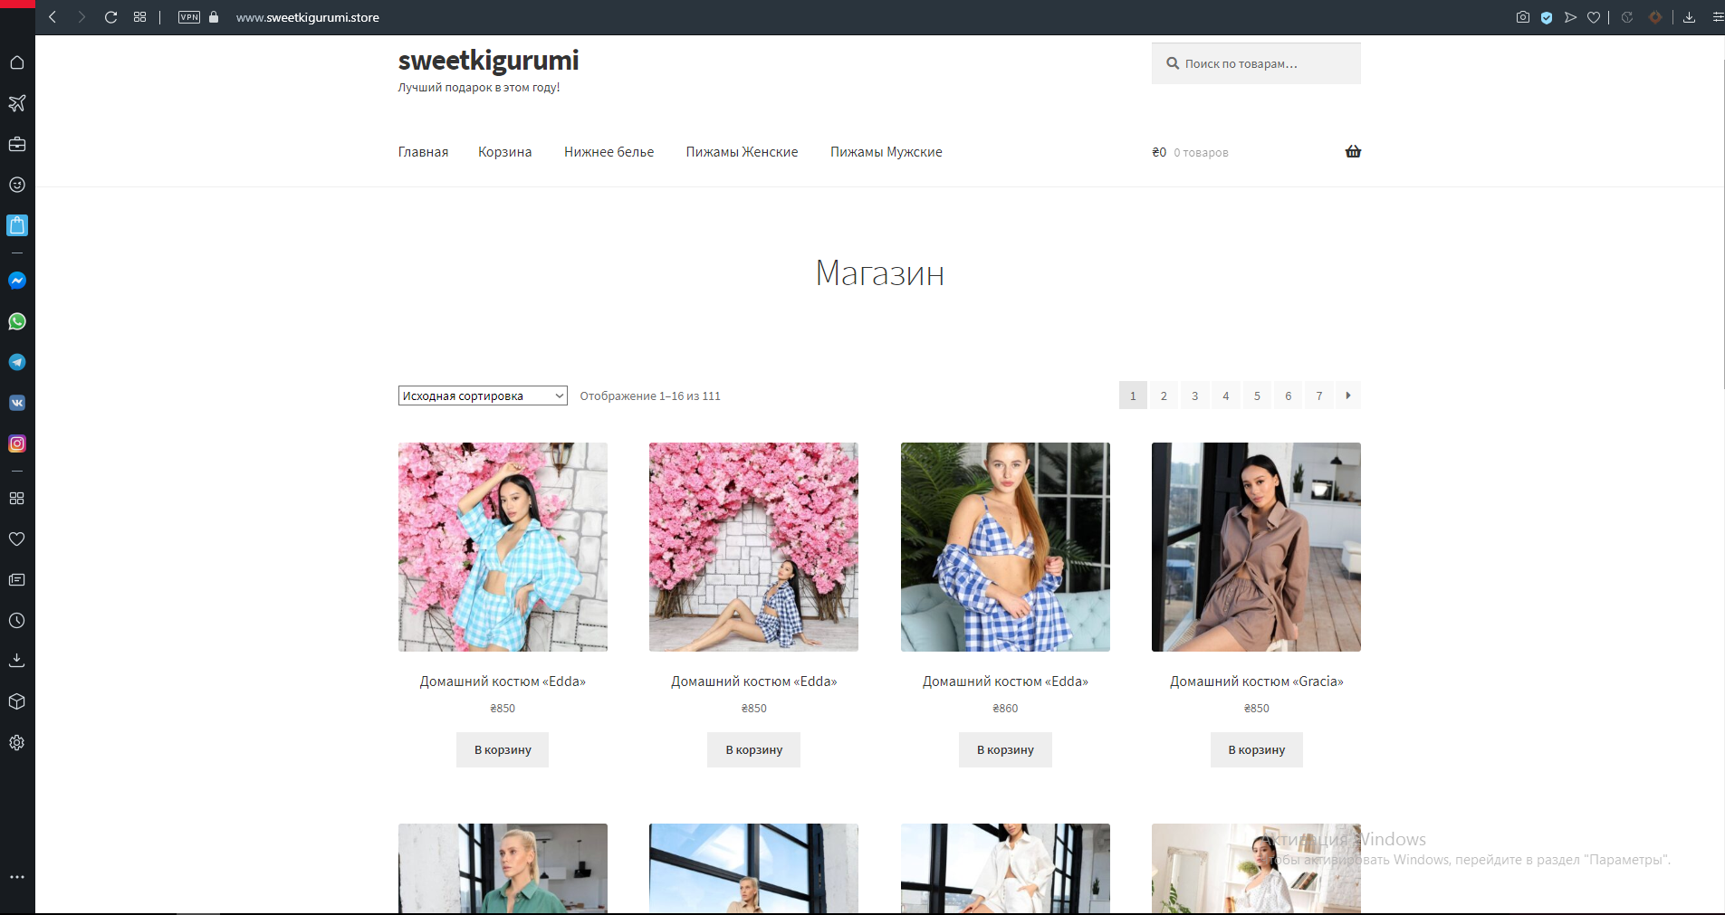
Task: Open the sweetkigurumi site title link
Action: 488,60
